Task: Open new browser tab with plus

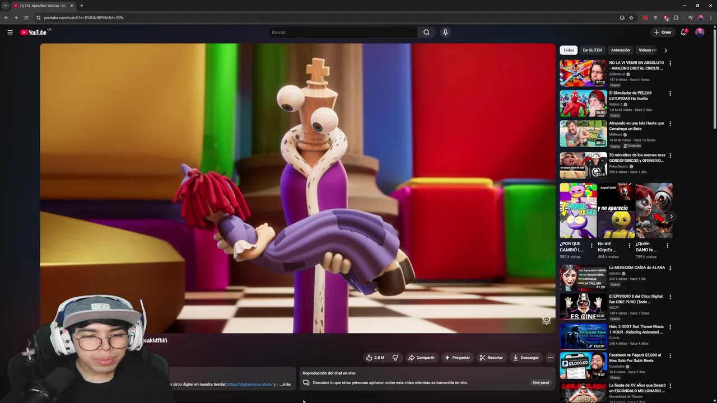Action: point(82,6)
